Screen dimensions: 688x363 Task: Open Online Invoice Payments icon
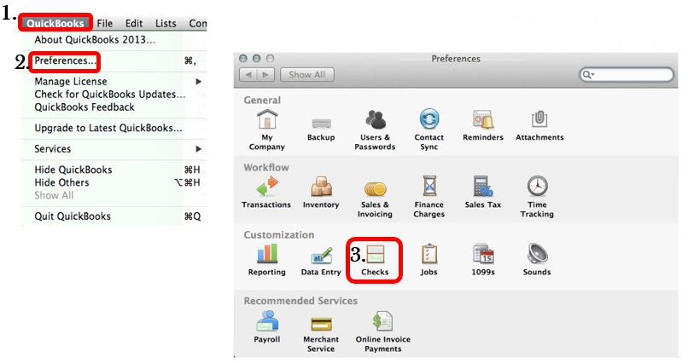(x=383, y=321)
